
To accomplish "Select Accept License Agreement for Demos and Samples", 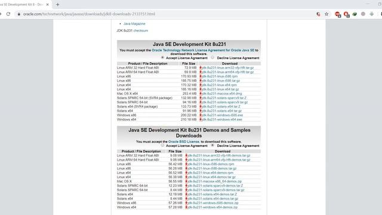I will [162, 145].
